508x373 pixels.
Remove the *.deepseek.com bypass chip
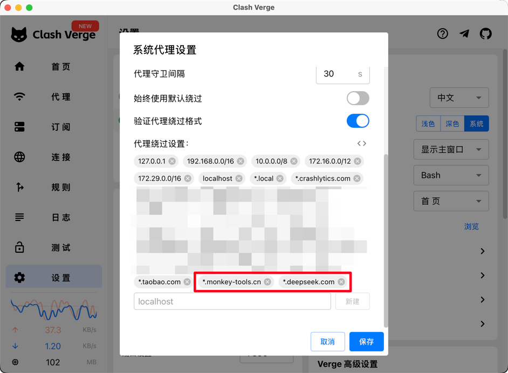click(x=341, y=282)
